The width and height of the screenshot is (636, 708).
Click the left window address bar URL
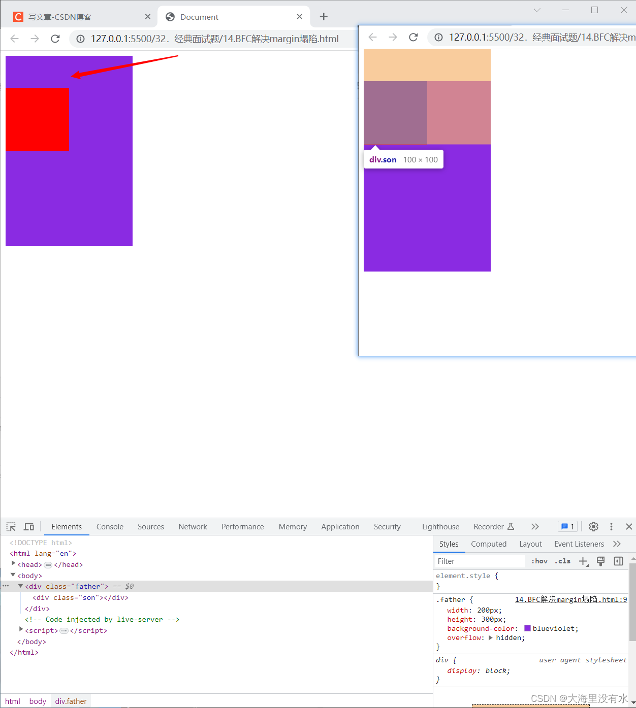click(x=215, y=39)
